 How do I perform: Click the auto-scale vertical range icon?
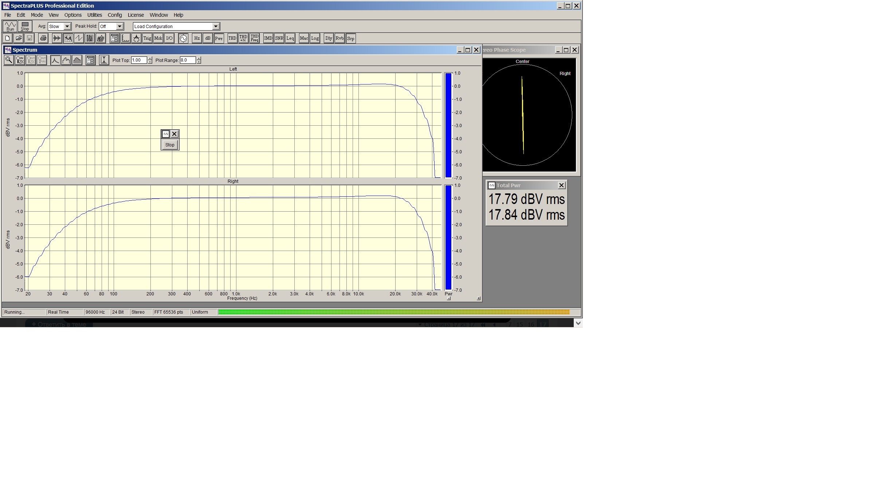[104, 60]
